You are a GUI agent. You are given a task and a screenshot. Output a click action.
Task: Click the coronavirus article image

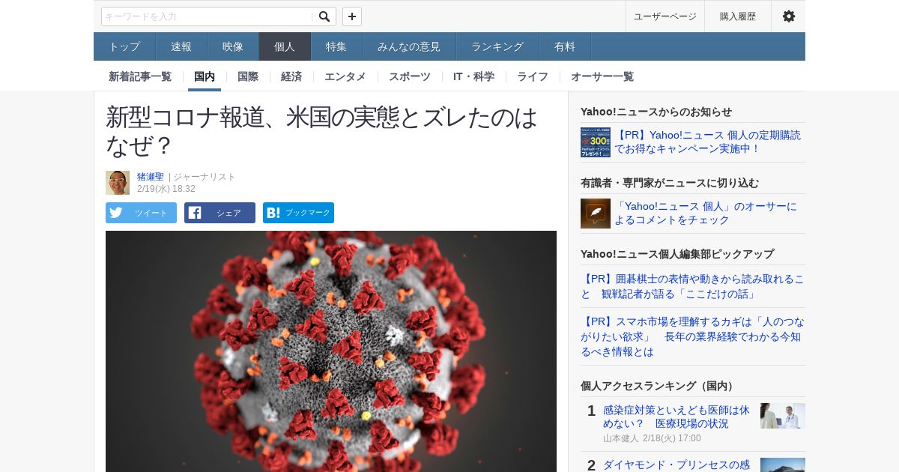coord(331,351)
